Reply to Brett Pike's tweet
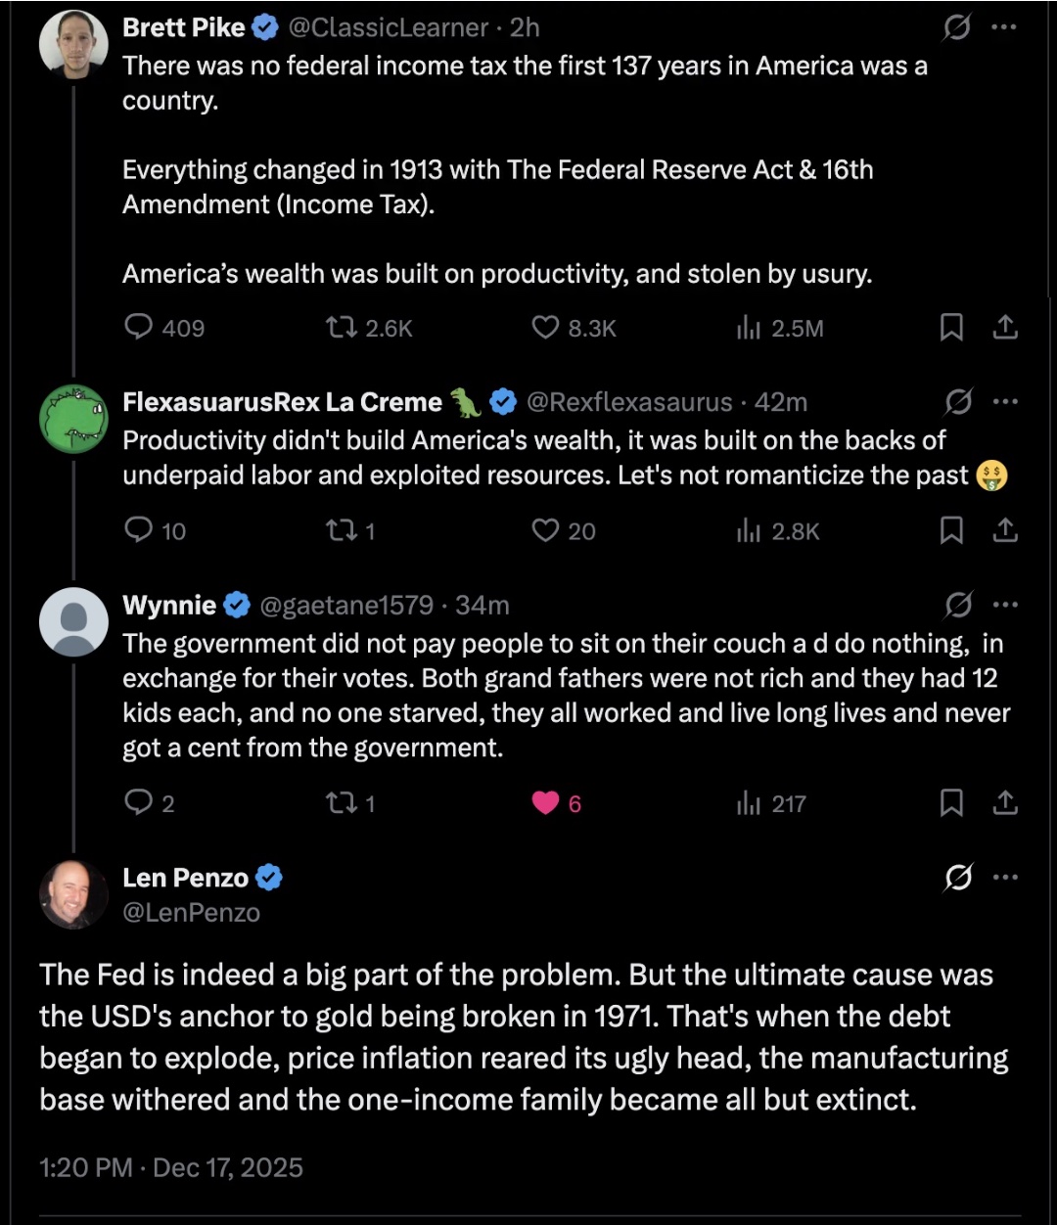1057x1225 pixels. (139, 327)
